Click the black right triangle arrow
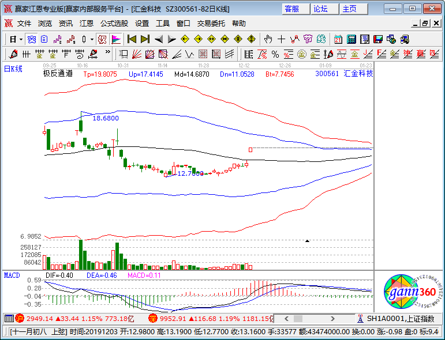This screenshot has width=445, height=340. 171,39
